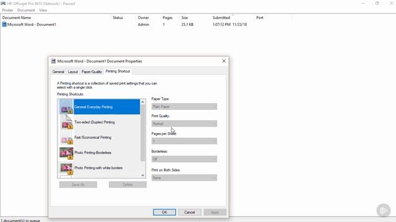Click the Word document icon in print queue

pos(4,25)
